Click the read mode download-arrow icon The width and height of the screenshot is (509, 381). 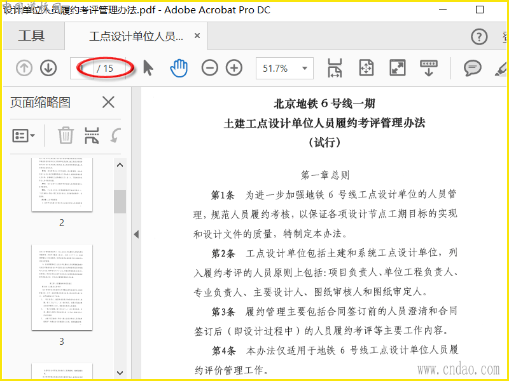[428, 68]
